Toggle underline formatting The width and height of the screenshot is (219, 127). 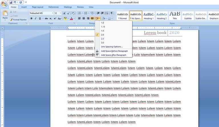40,19
